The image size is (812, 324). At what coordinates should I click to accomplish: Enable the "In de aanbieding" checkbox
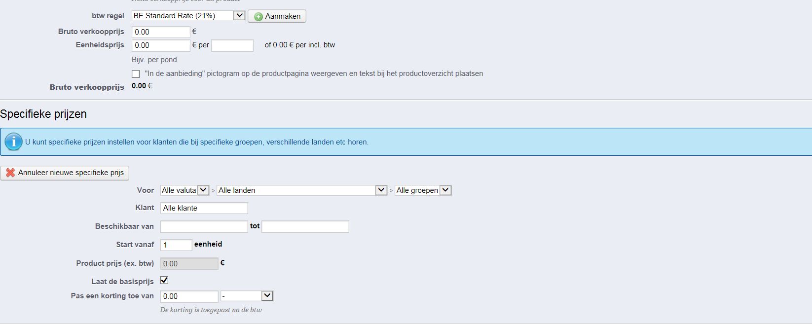[136, 74]
